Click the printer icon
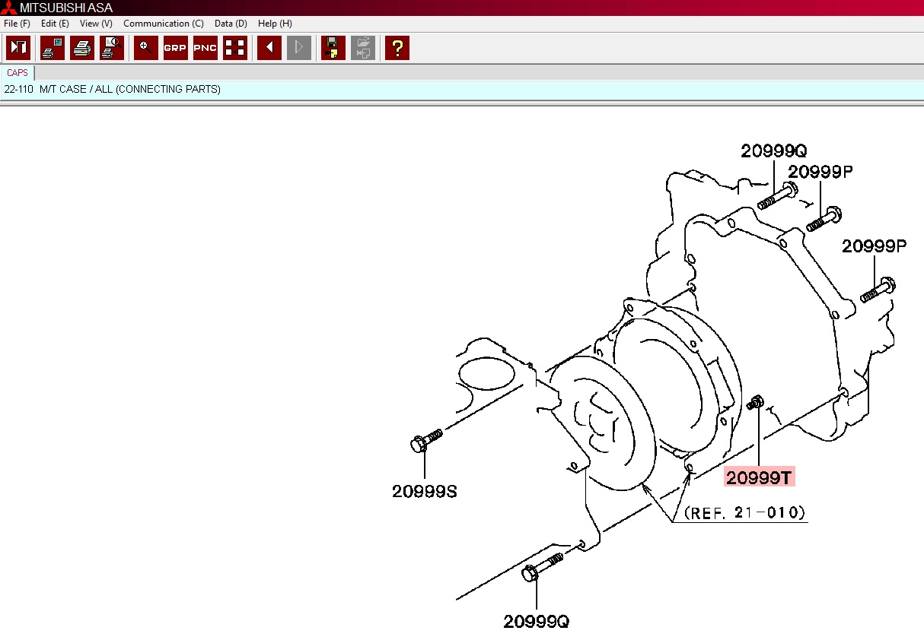 click(x=82, y=48)
